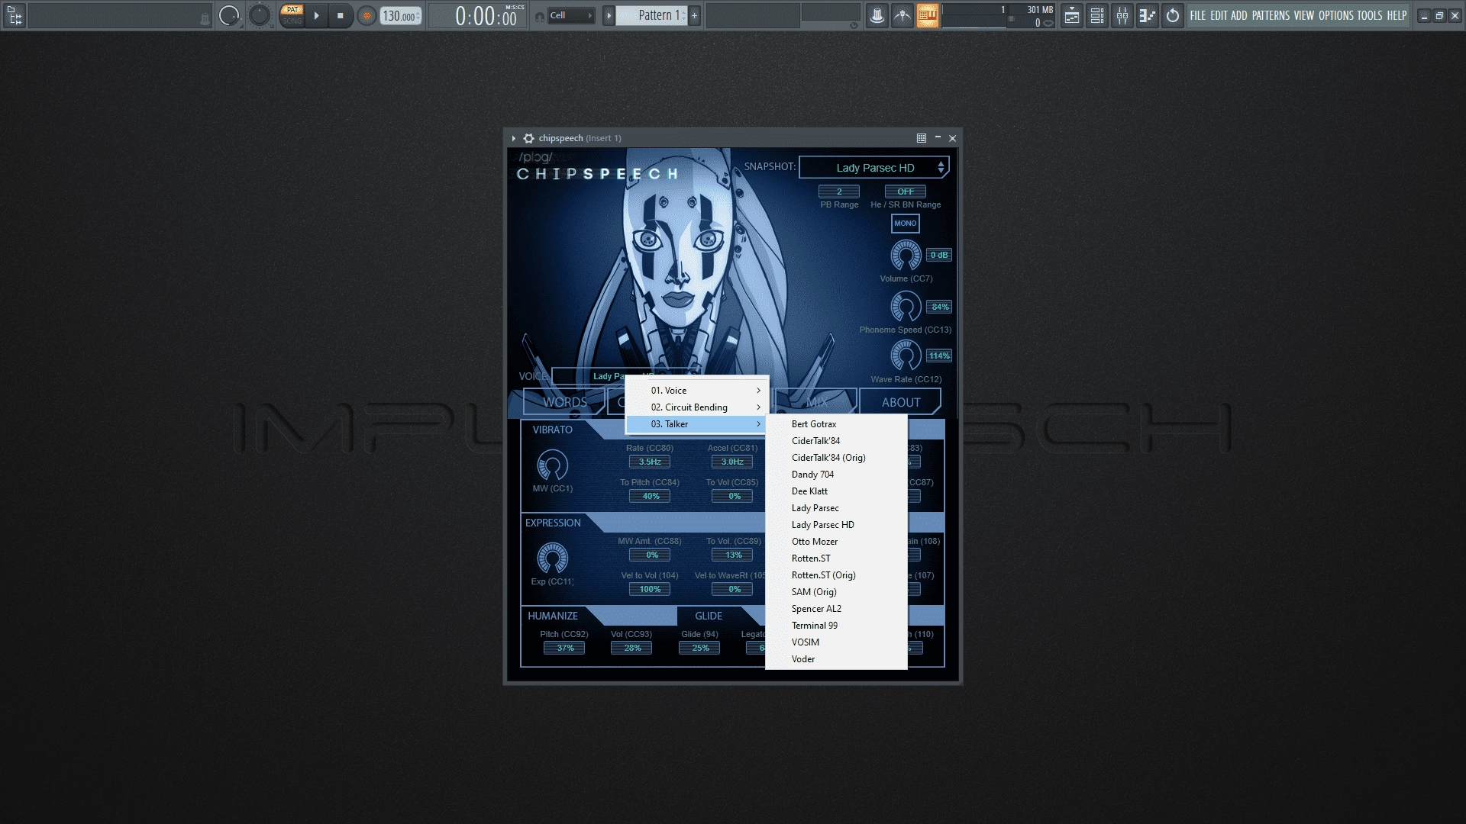The image size is (1466, 824).
Task: Click the tempo 130.000 field
Action: coord(401,16)
